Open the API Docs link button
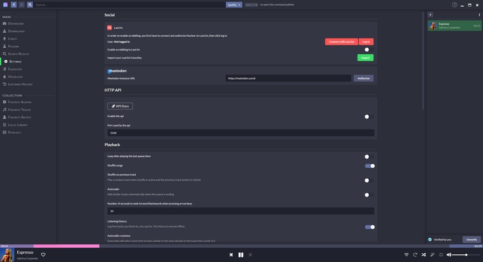The image size is (483, 262). pyautogui.click(x=120, y=106)
